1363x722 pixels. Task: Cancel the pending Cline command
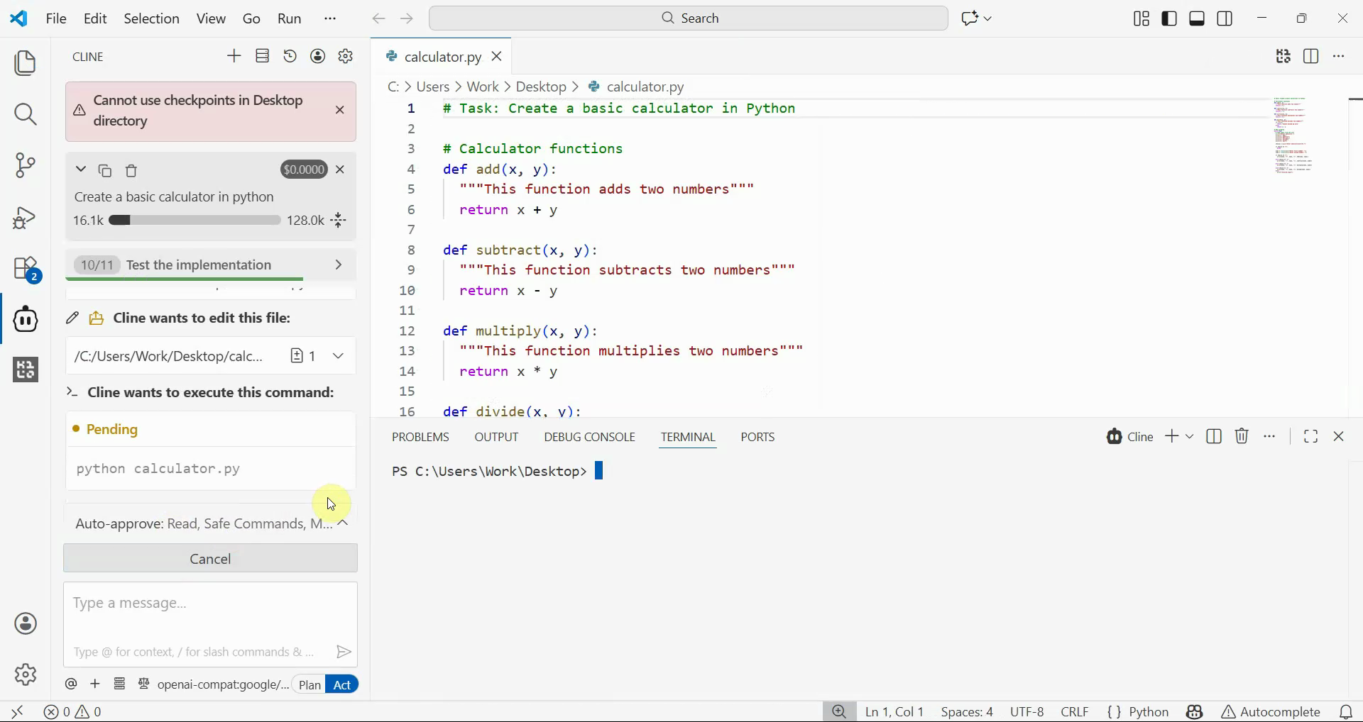point(210,559)
